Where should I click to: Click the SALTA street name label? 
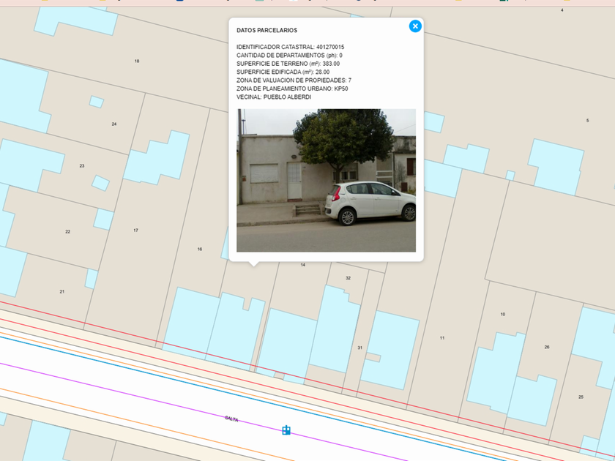point(231,419)
